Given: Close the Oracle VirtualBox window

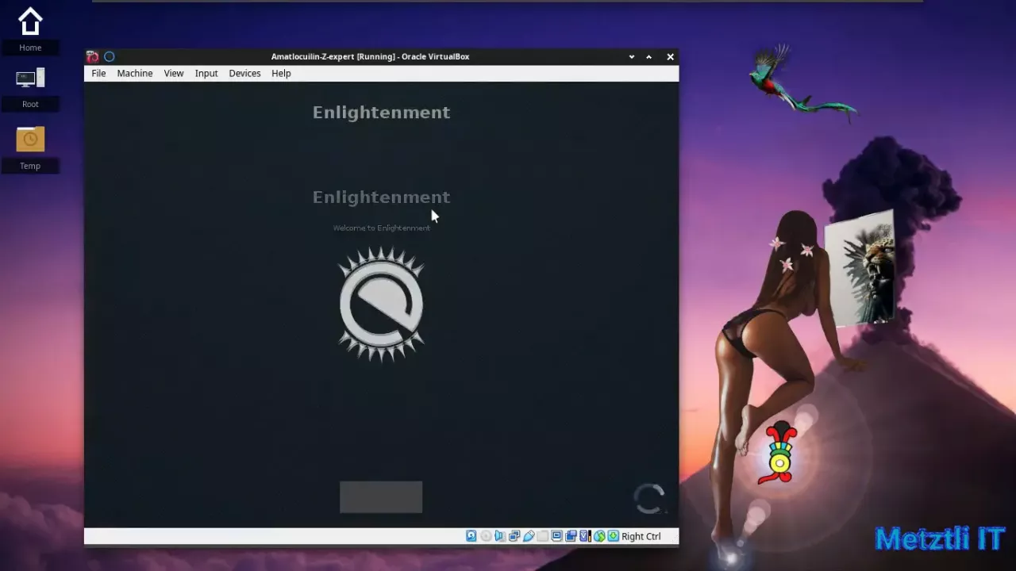Looking at the screenshot, I should 670,57.
